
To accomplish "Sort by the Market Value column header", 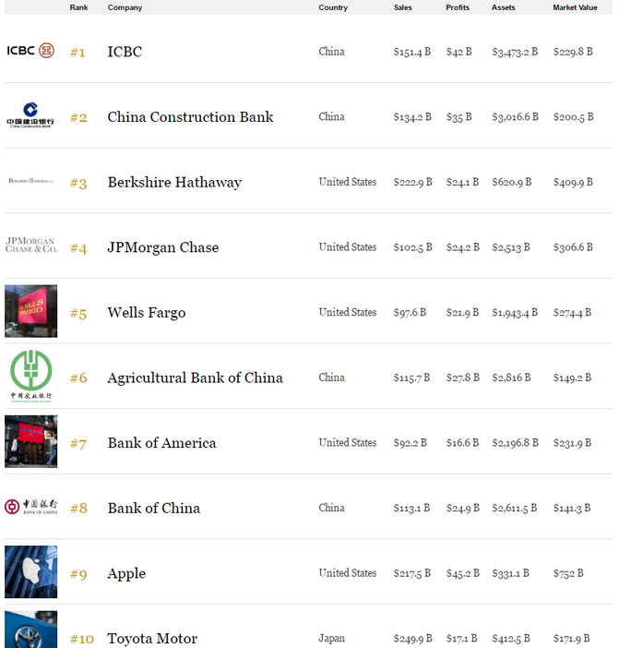I will pyautogui.click(x=575, y=7).
